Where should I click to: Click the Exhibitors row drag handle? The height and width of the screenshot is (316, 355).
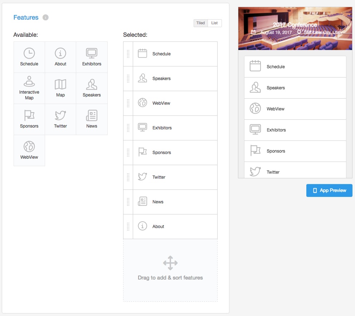[128, 128]
